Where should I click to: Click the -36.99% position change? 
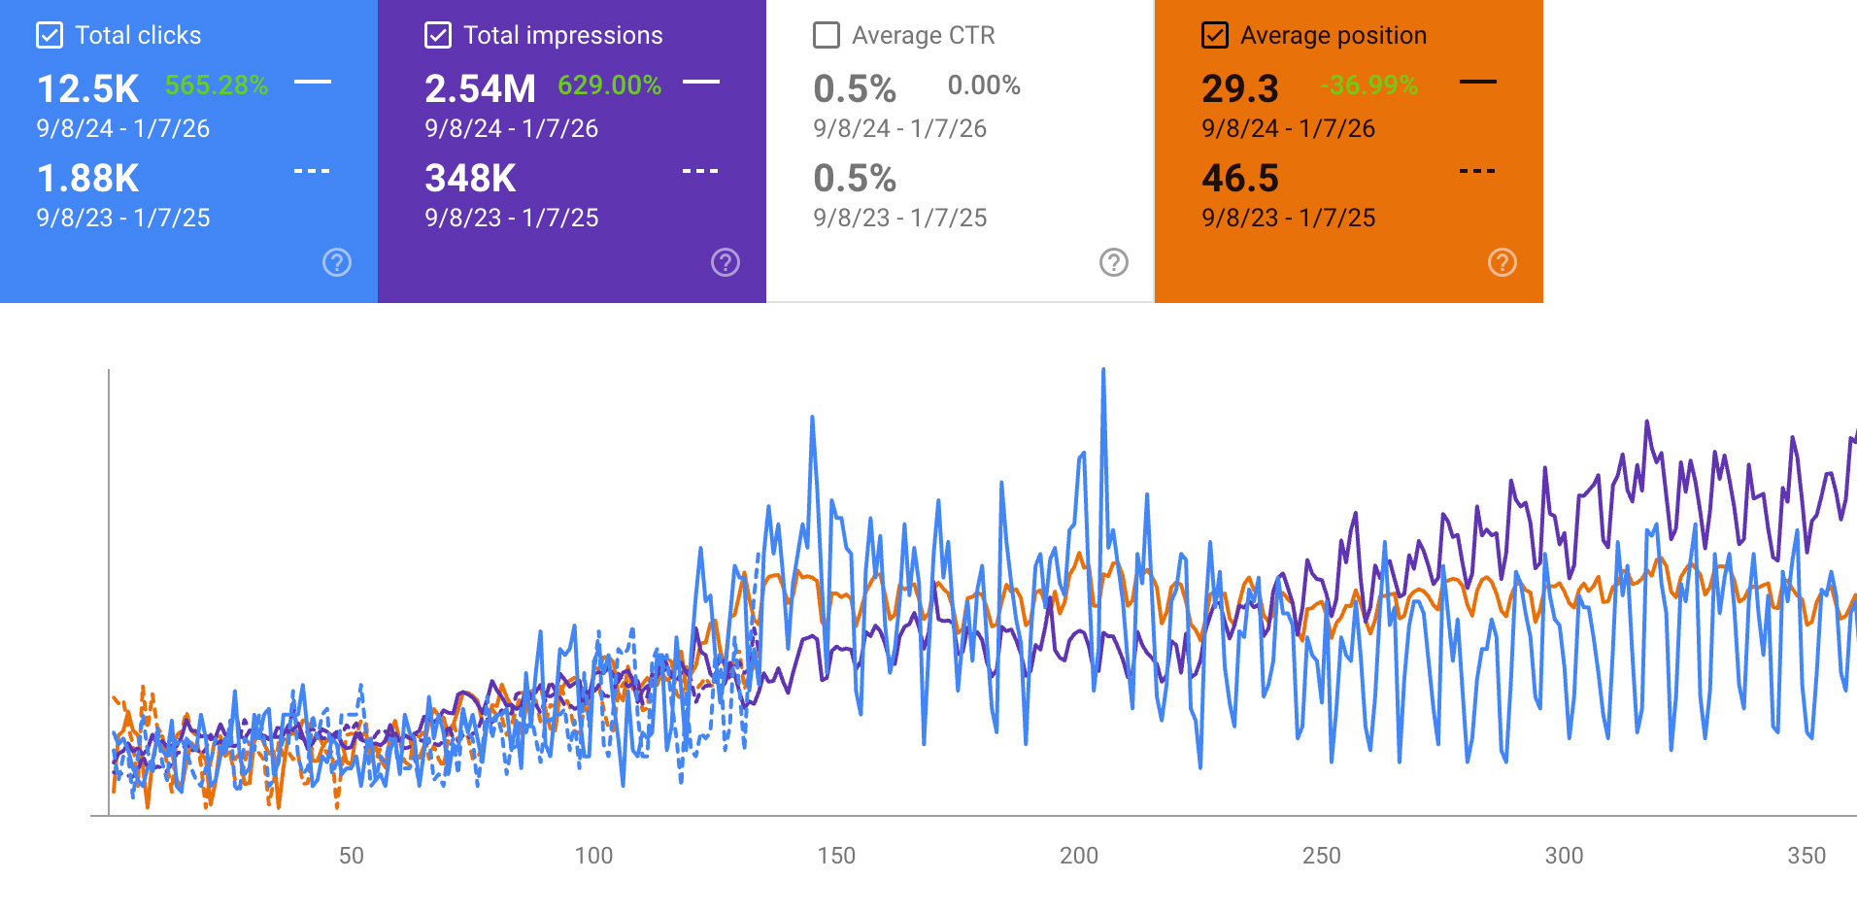[x=1369, y=85]
